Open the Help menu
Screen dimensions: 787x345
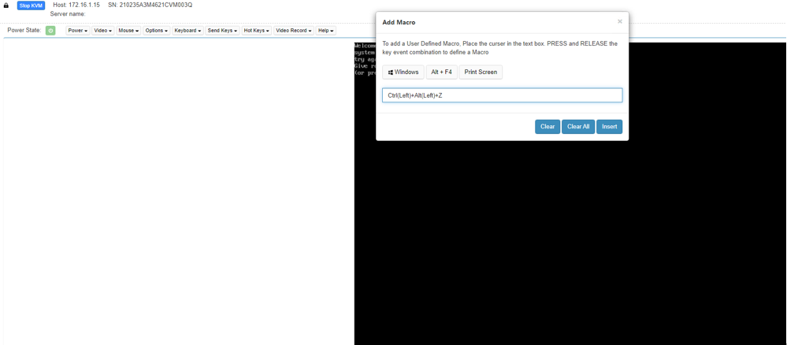(x=325, y=31)
